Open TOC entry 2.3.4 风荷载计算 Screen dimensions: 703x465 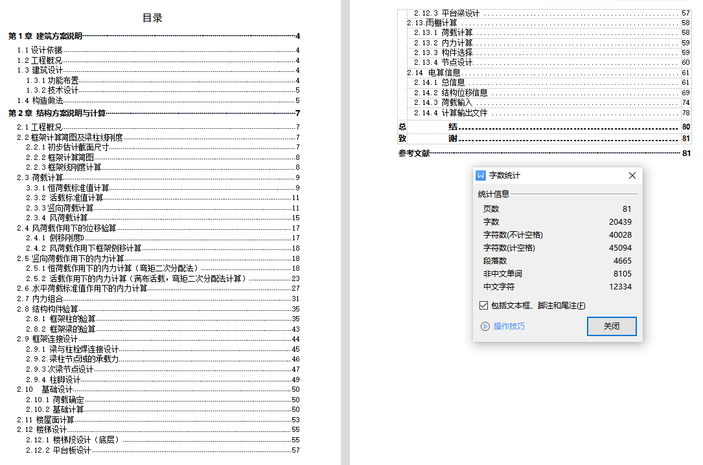[163, 218]
